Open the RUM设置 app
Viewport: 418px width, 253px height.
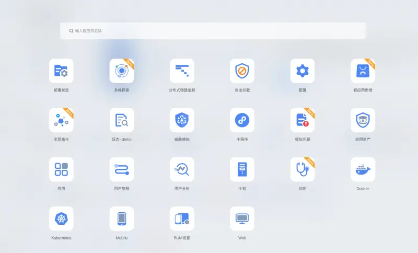point(182,218)
